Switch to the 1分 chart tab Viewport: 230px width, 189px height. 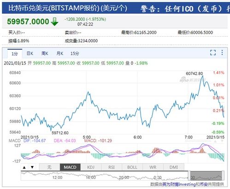(x=15, y=53)
